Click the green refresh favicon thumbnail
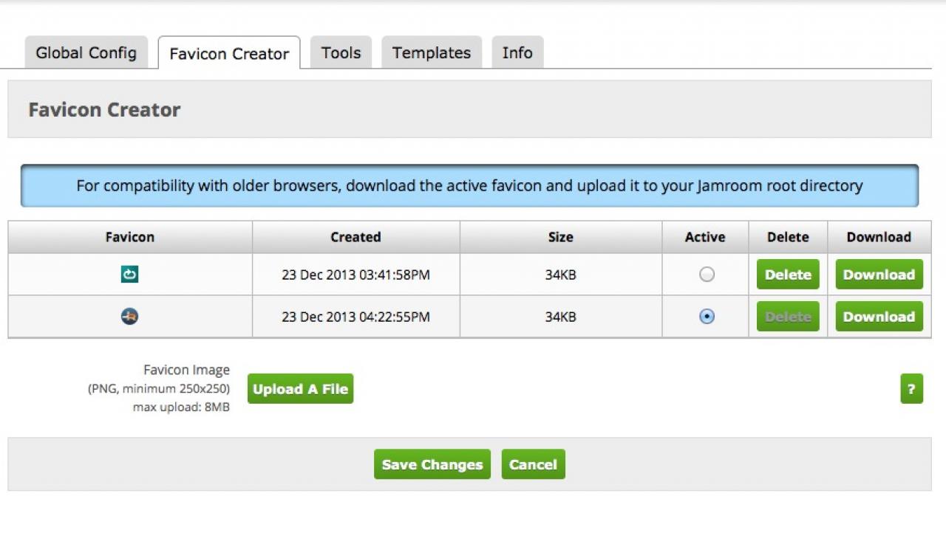 tap(130, 275)
